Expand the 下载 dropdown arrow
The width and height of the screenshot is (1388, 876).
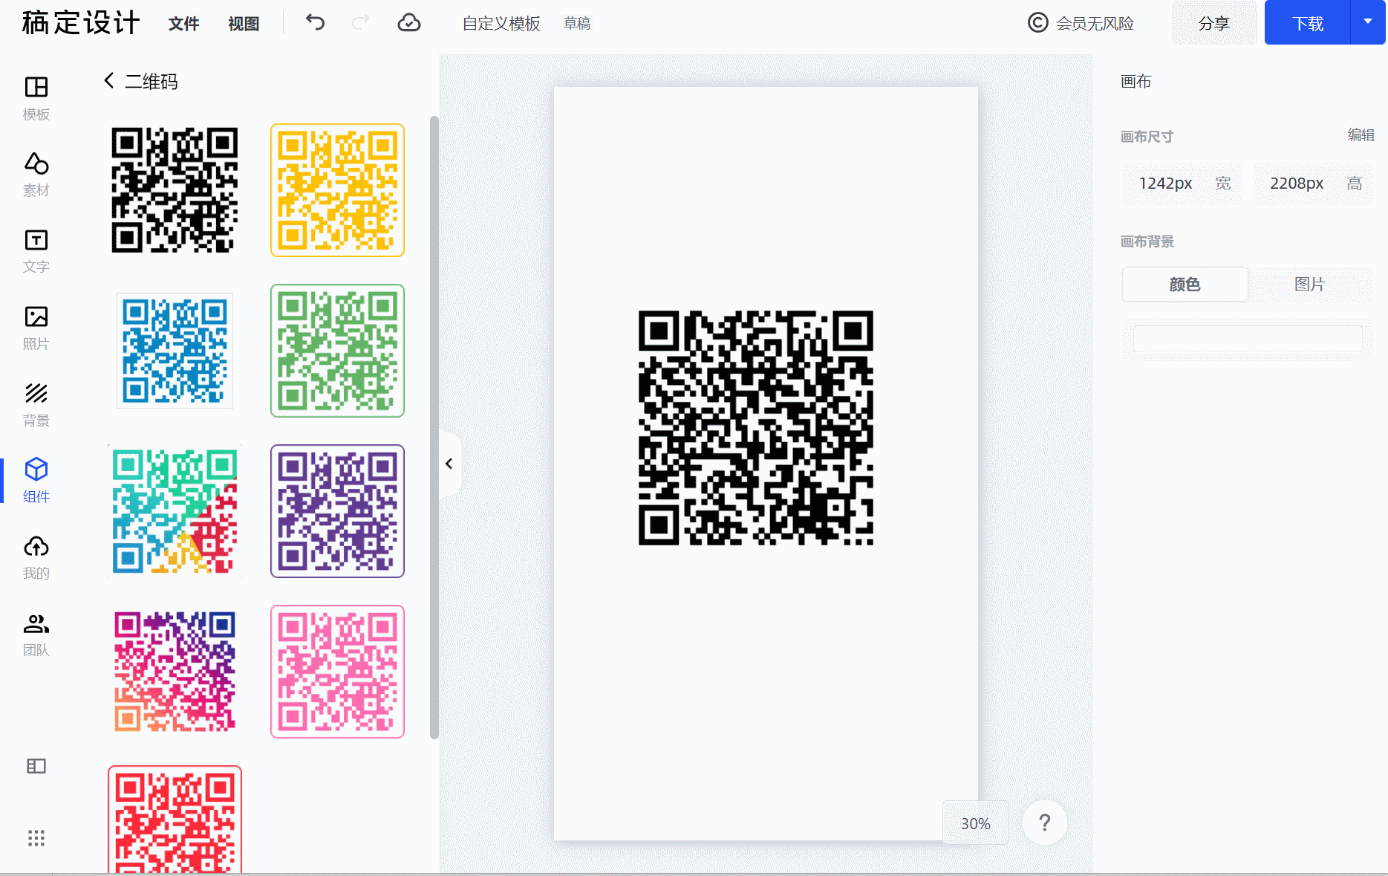pyautogui.click(x=1367, y=22)
